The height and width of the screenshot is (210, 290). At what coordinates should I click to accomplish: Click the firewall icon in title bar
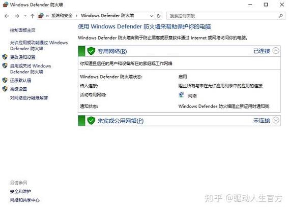point(6,5)
